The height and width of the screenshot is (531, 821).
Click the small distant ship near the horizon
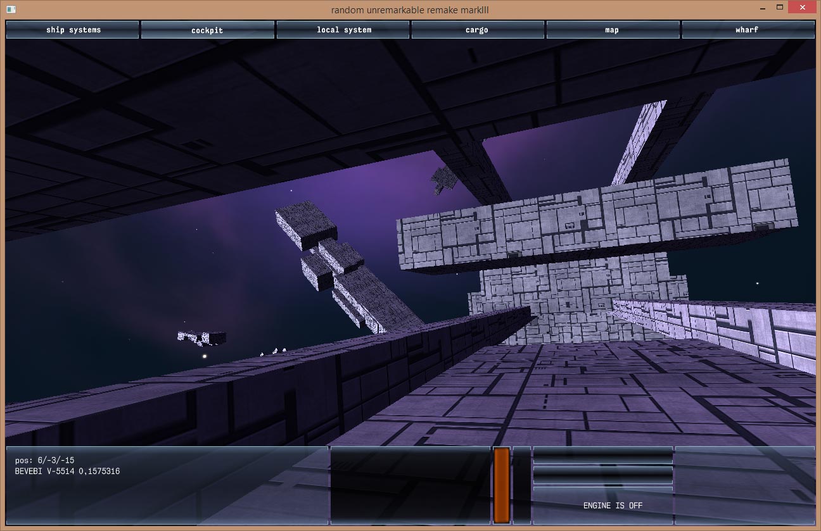point(203,338)
